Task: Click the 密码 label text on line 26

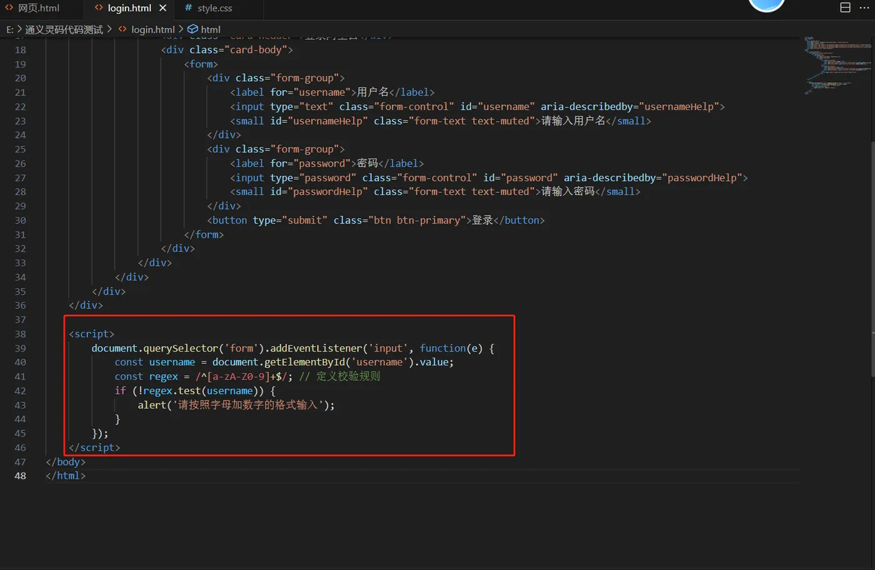Action: point(367,164)
